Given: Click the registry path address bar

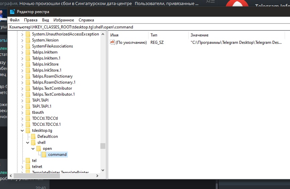Looking at the screenshot, I should coord(149,27).
